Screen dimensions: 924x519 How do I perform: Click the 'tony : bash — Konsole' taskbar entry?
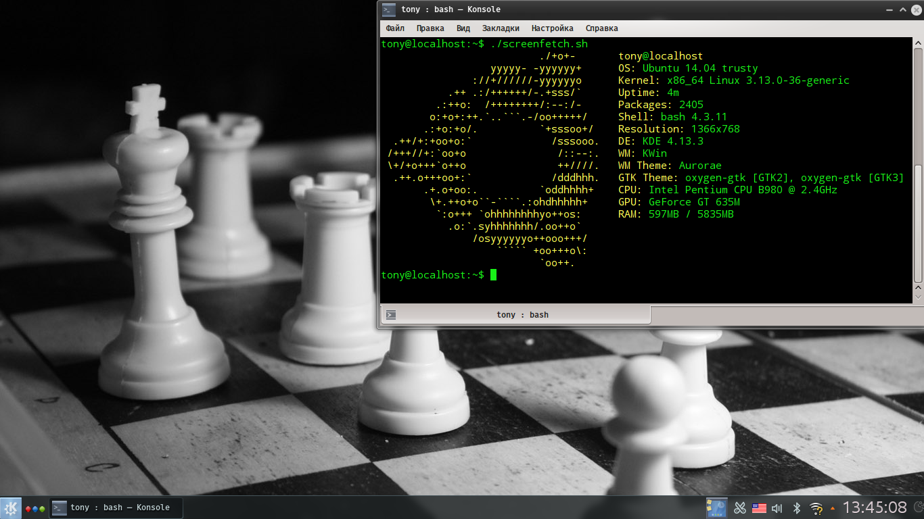[x=116, y=508]
